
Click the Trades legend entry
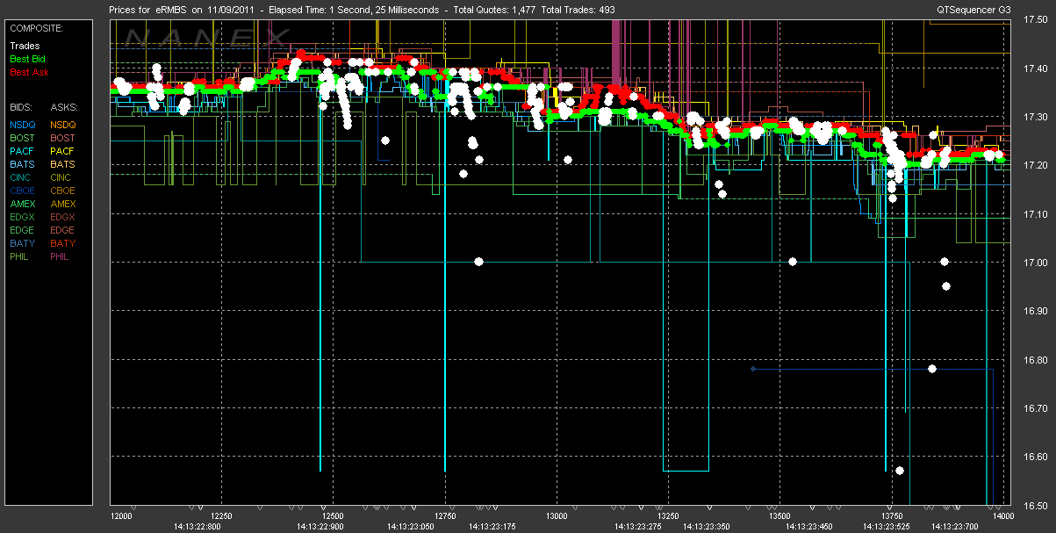point(23,46)
